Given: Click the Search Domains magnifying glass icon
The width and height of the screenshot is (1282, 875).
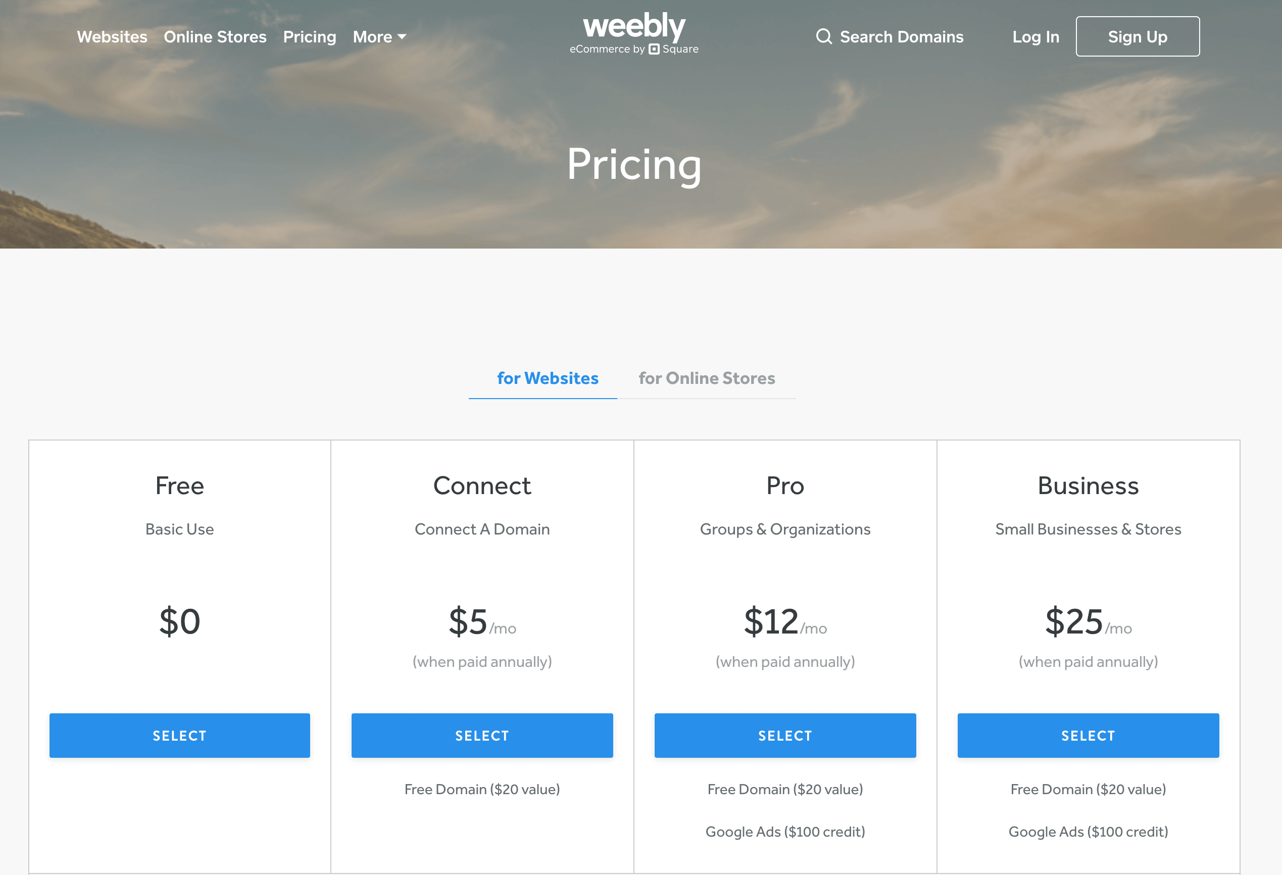Looking at the screenshot, I should tap(823, 36).
